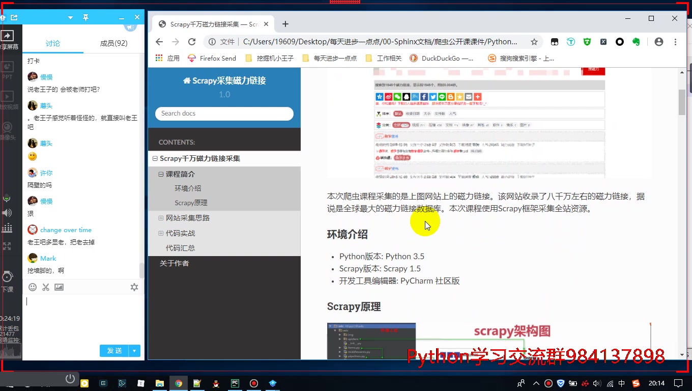Open the Windows notification center icon
This screenshot has width=692, height=391.
pos(678,383)
